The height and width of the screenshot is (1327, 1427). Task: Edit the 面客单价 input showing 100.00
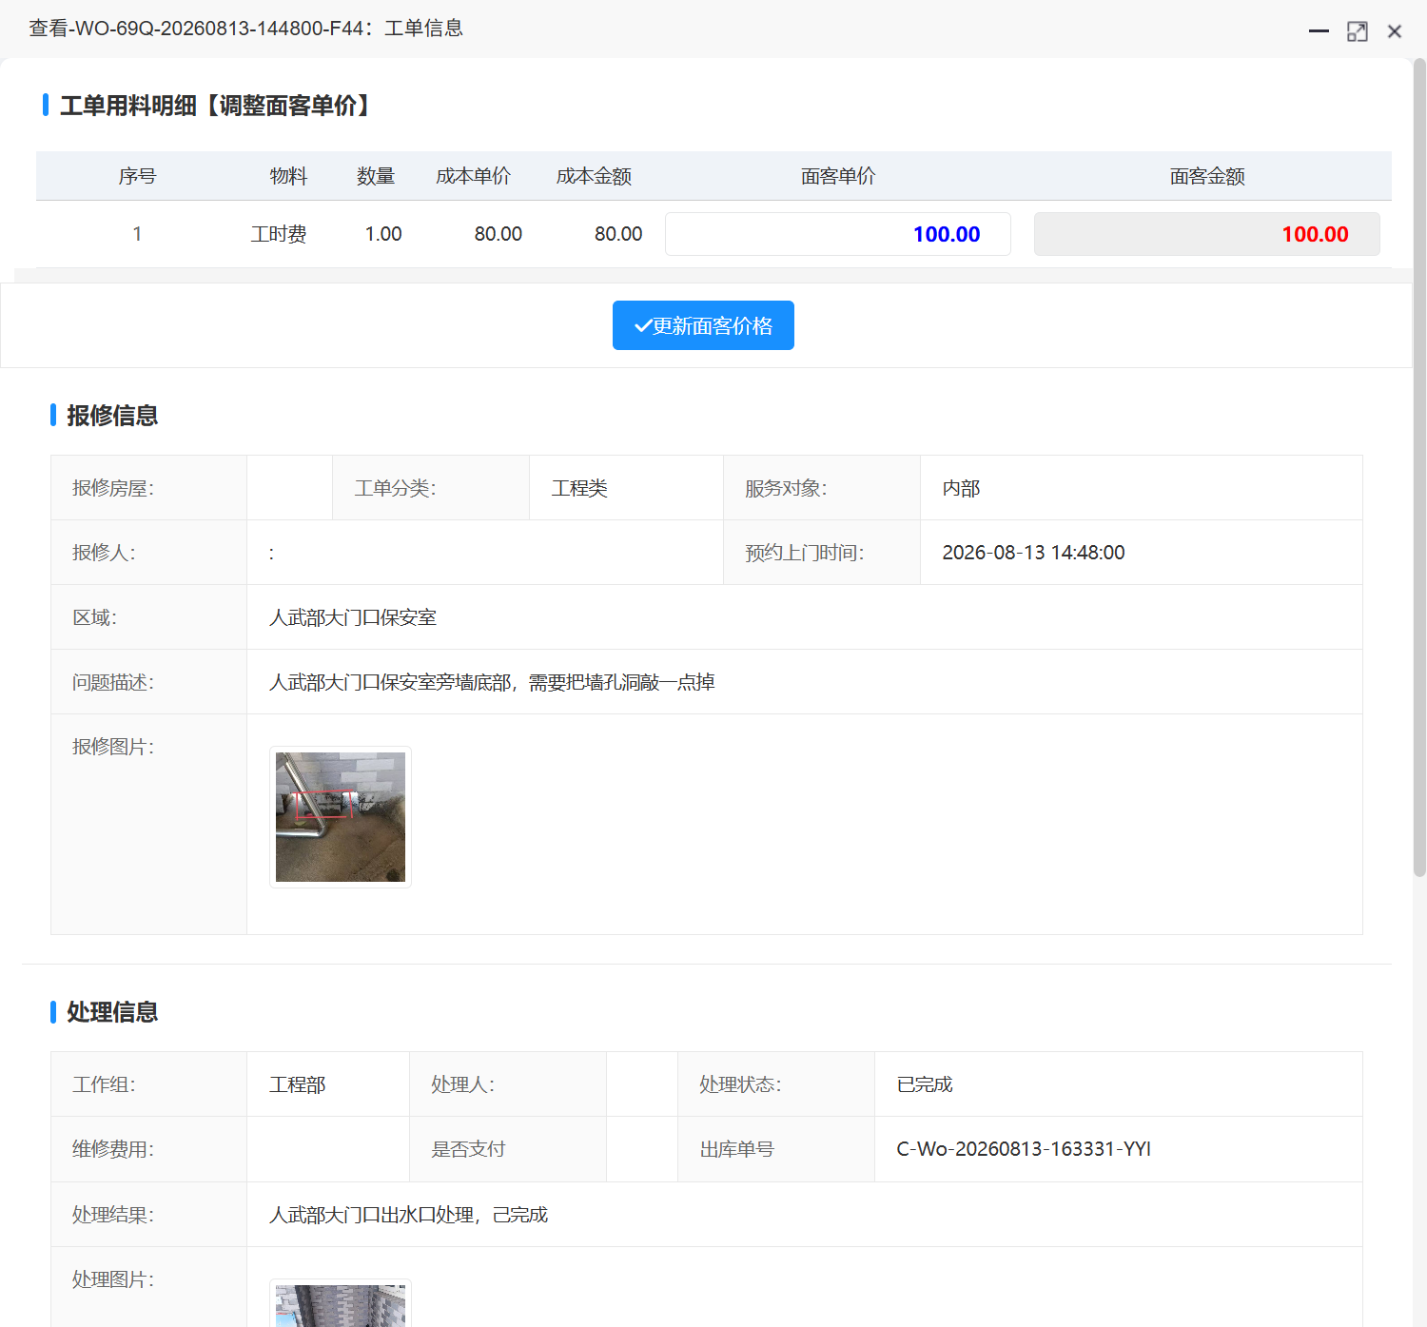pos(837,234)
